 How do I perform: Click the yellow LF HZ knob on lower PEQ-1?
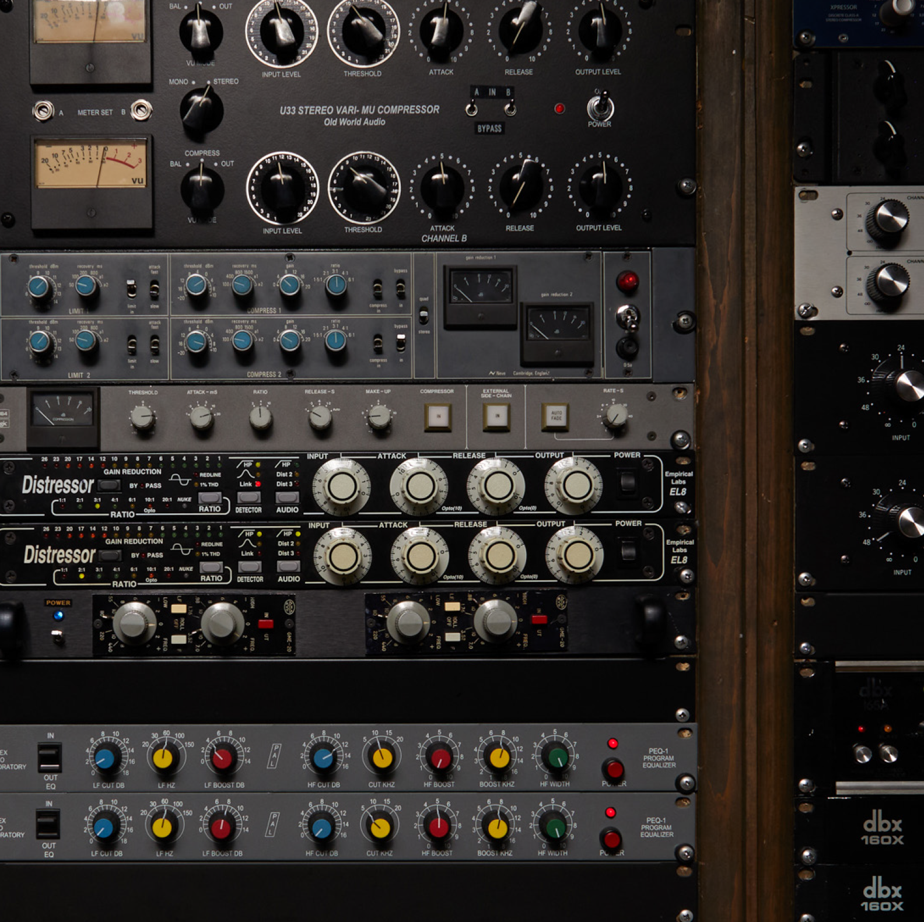pos(162,827)
